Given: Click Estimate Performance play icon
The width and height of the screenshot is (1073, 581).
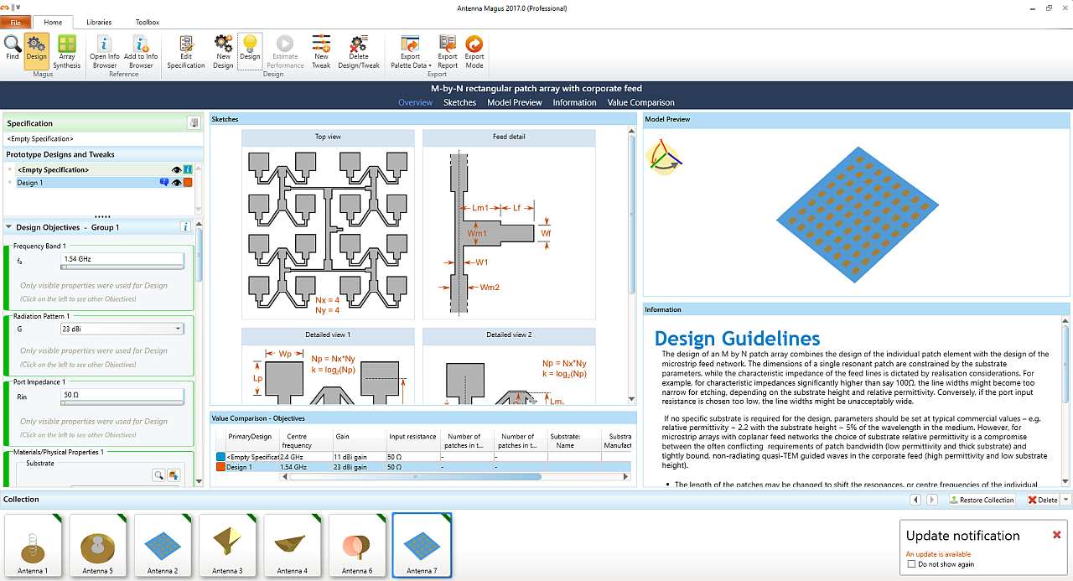Looking at the screenshot, I should pos(285,52).
